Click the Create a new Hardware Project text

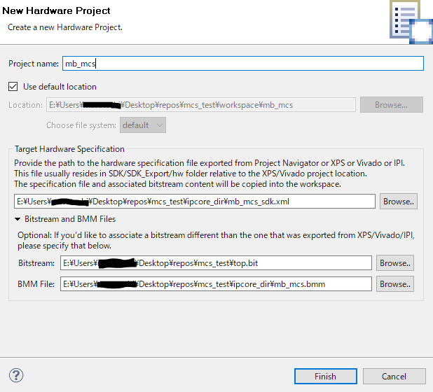[x=65, y=27]
